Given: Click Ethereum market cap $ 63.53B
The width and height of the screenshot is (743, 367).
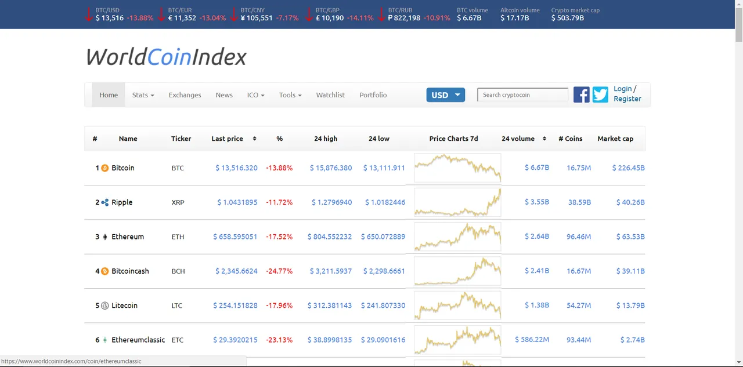Looking at the screenshot, I should click(630, 237).
